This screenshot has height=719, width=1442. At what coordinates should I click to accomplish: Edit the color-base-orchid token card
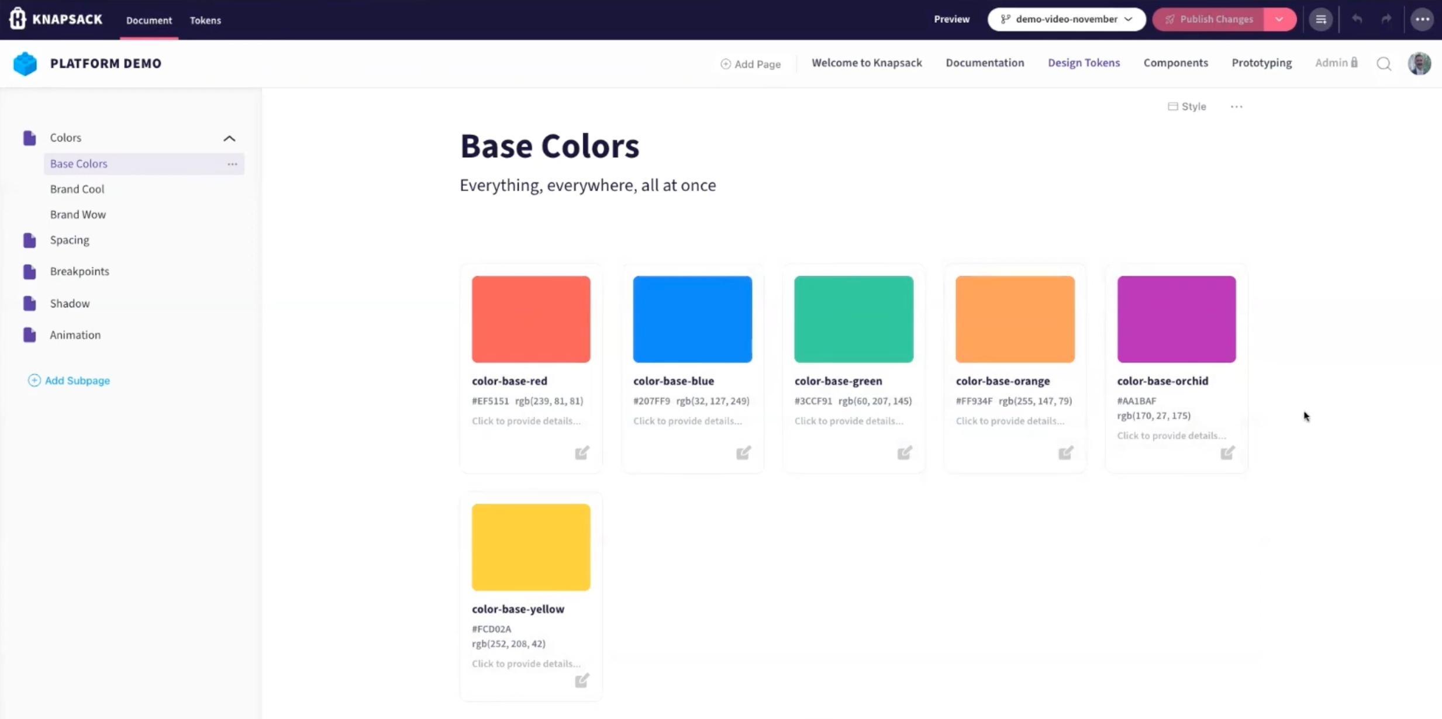tap(1227, 452)
